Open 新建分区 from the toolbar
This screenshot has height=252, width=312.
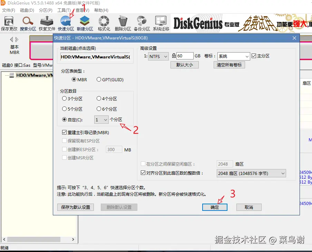point(85,23)
